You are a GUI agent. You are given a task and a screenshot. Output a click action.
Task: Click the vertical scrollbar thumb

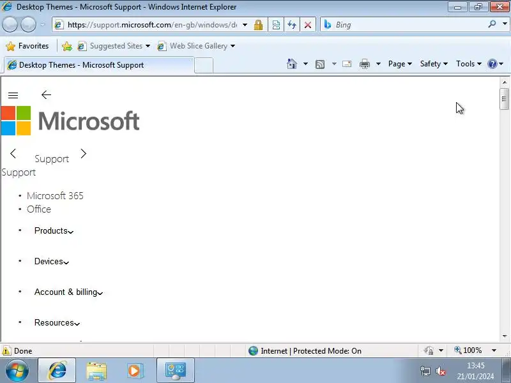click(504, 99)
